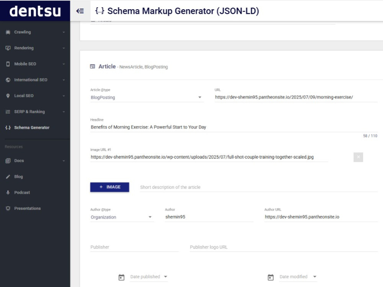Select Schema Generator in sidebar

click(35, 128)
